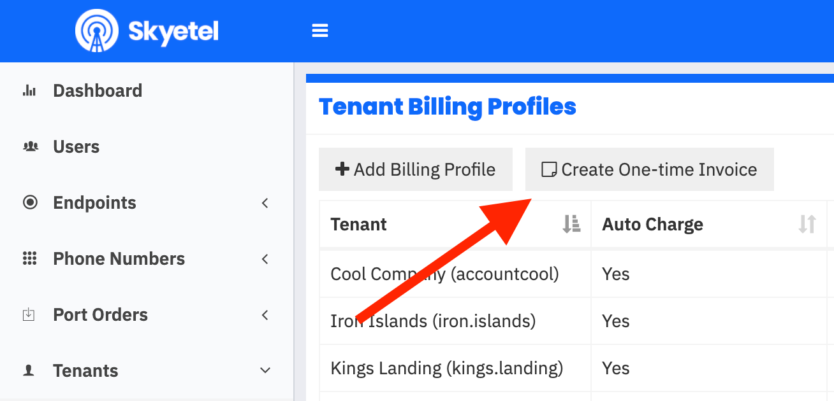Viewport: 834px width, 401px height.
Task: Click the Port Orders download icon
Action: pyautogui.click(x=29, y=314)
